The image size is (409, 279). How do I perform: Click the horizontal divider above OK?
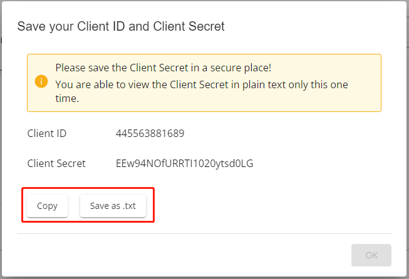click(x=204, y=234)
